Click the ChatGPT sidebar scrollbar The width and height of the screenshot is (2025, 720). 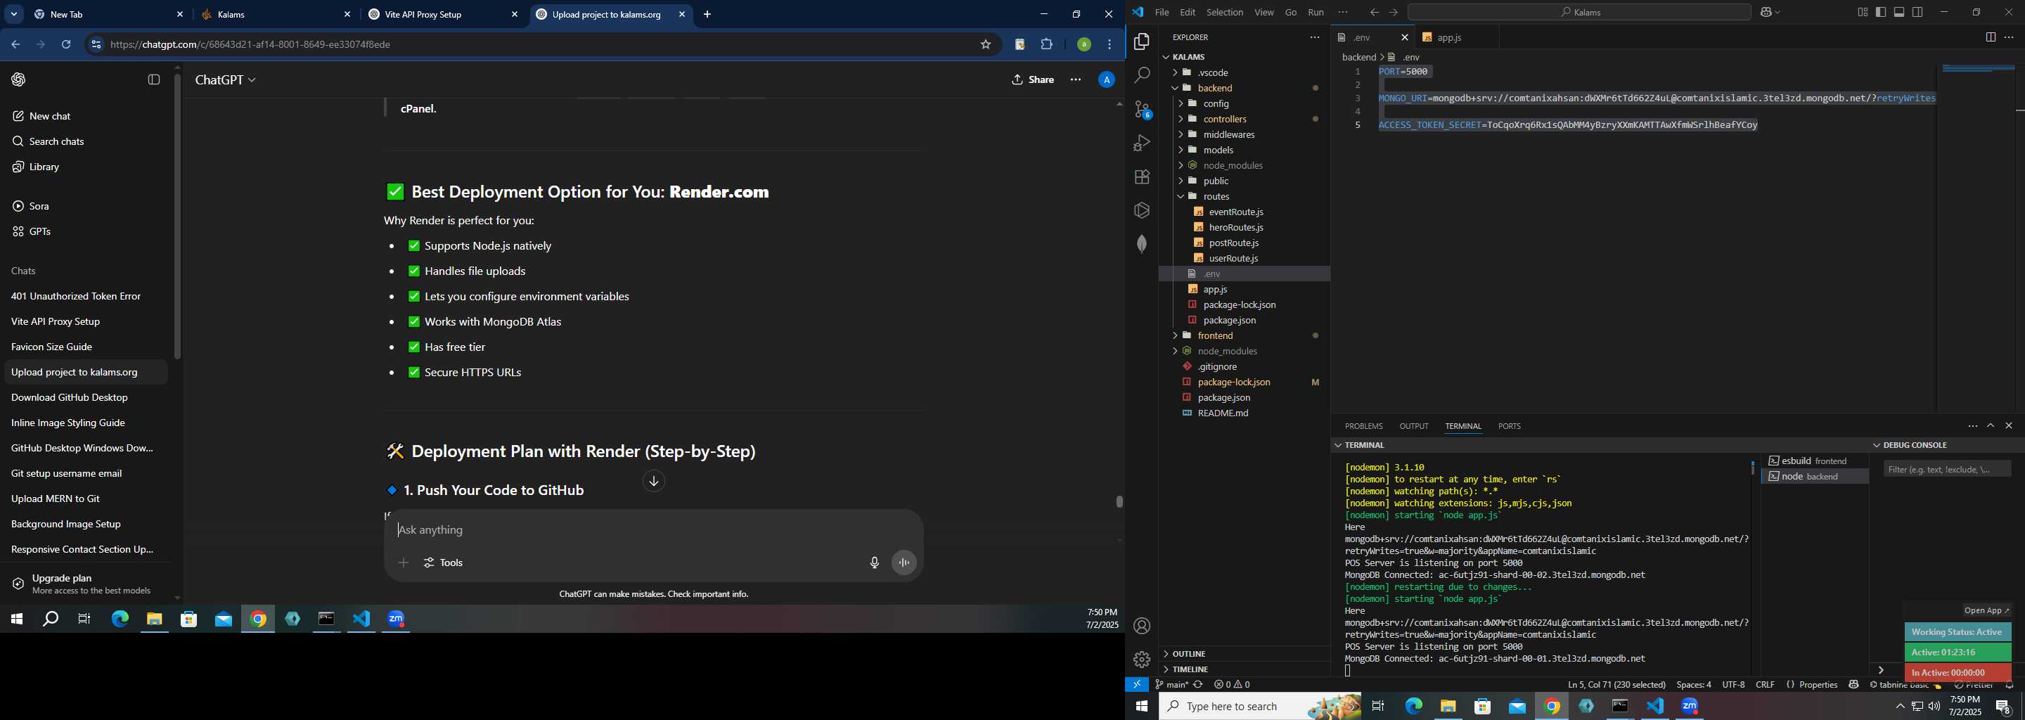[x=178, y=216]
